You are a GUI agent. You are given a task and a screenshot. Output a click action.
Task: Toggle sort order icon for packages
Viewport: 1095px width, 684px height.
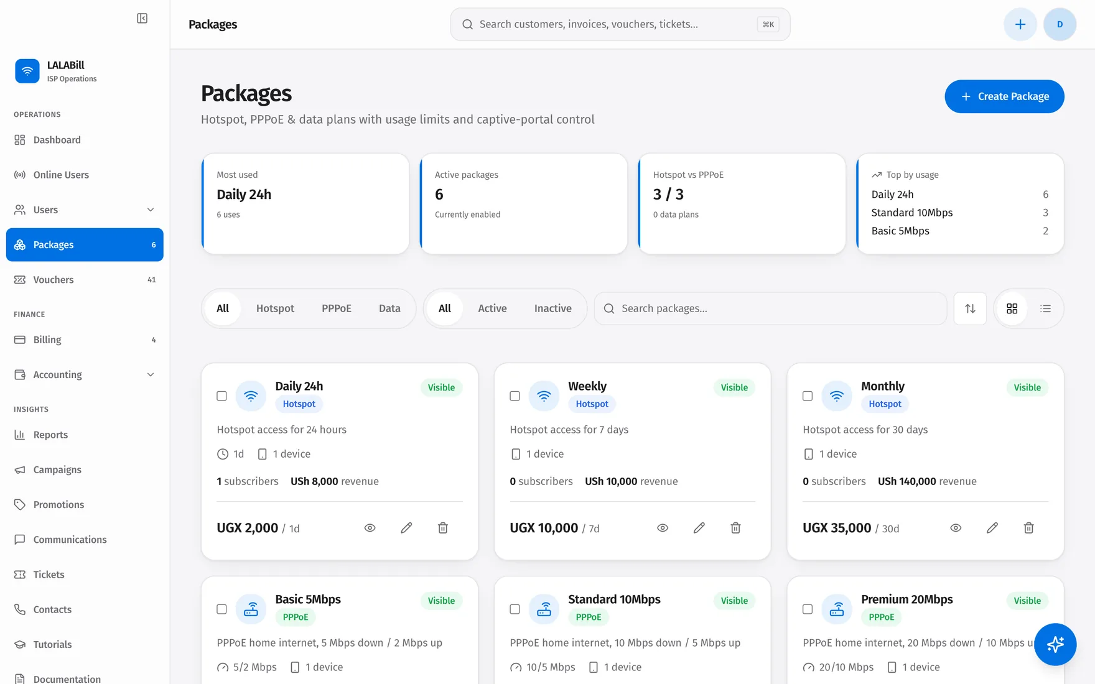click(970, 308)
